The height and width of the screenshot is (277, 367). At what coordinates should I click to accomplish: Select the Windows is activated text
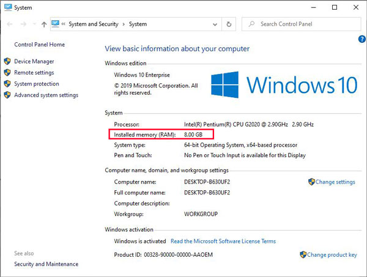pos(140,241)
